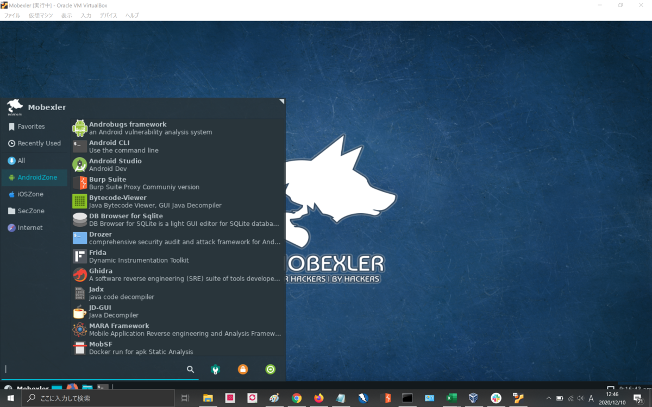Open Excel on Windows taskbar
This screenshot has height=407, width=652.
[x=452, y=398]
